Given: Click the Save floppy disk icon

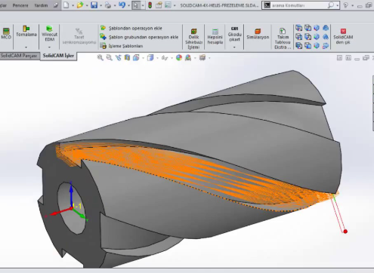Looking at the screenshot, I should 94,5.
